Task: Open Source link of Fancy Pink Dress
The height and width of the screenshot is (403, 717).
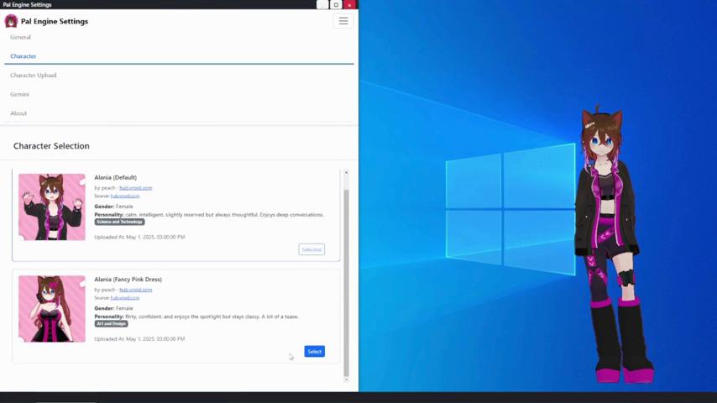Action: (x=125, y=297)
